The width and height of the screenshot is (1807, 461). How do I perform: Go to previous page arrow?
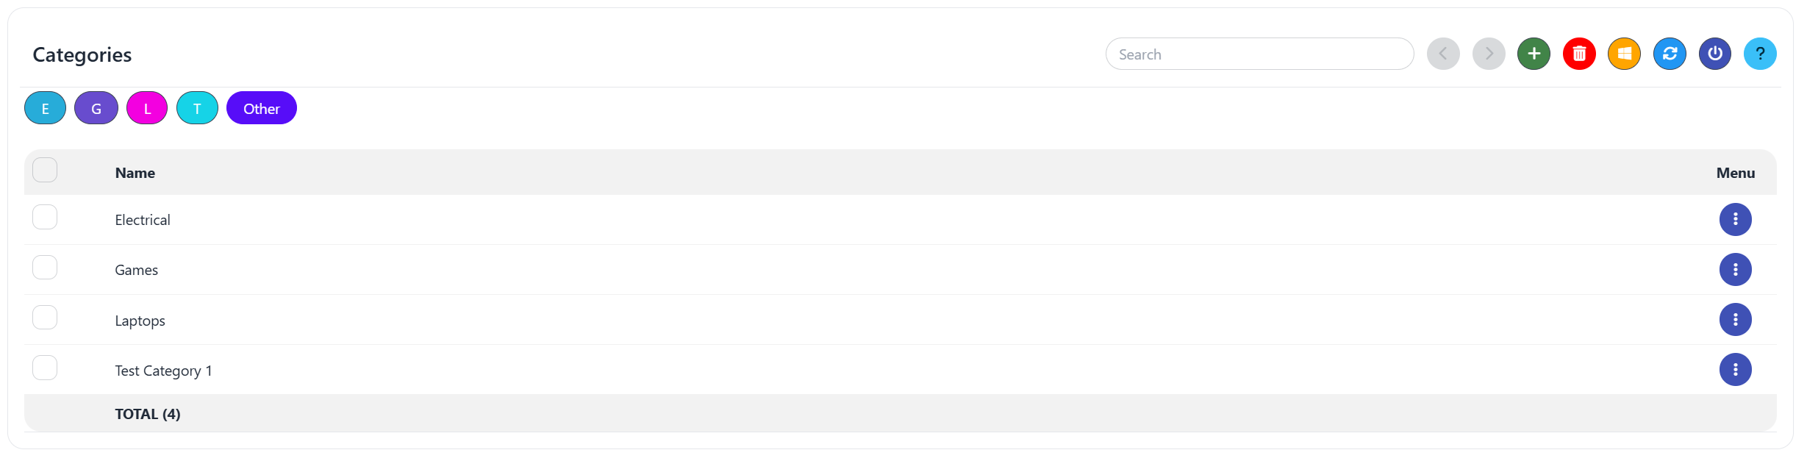tap(1443, 54)
